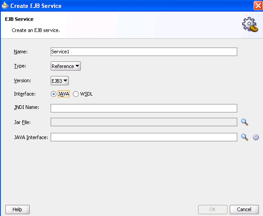Viewport: 263px width, 216px height.
Task: Click the WSDL radio label text
Action: pos(86,94)
